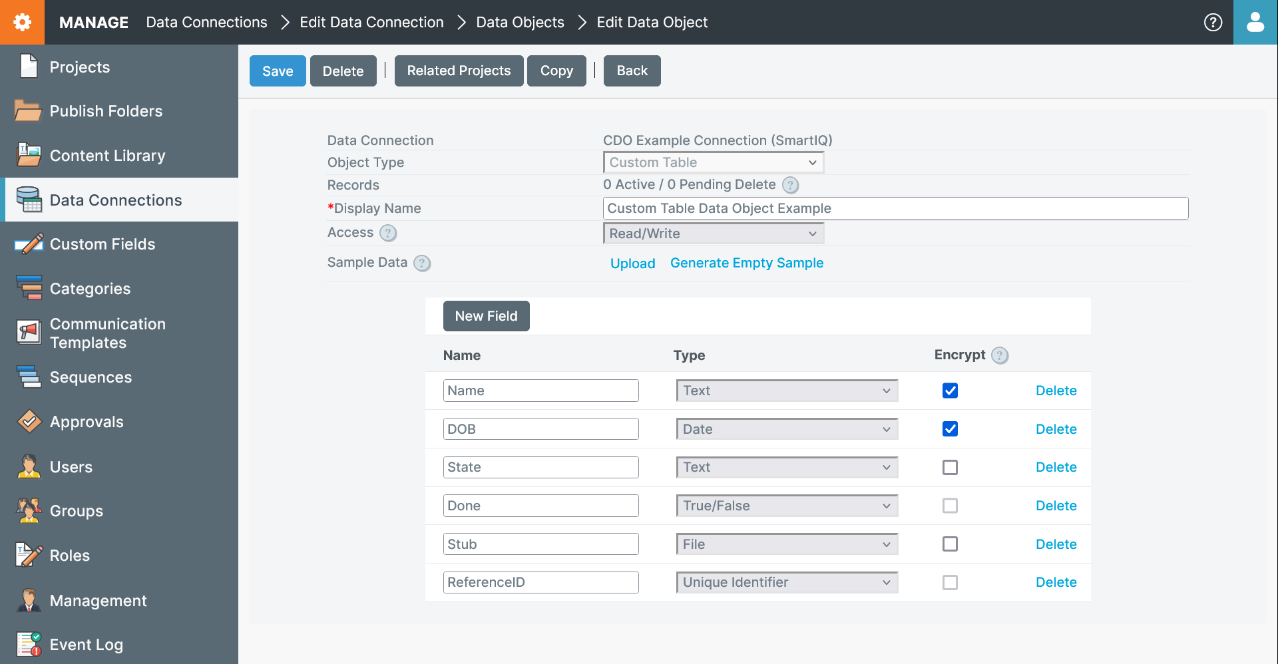Show help tooltip next to Encrypt header
This screenshot has height=664, width=1278.
(999, 355)
